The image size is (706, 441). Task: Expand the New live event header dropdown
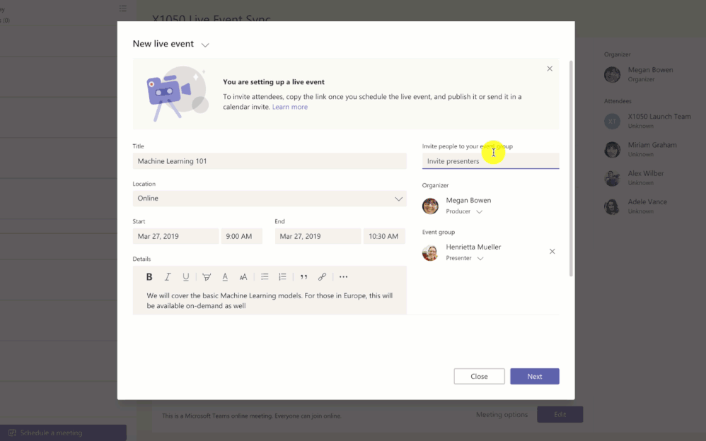[205, 44]
